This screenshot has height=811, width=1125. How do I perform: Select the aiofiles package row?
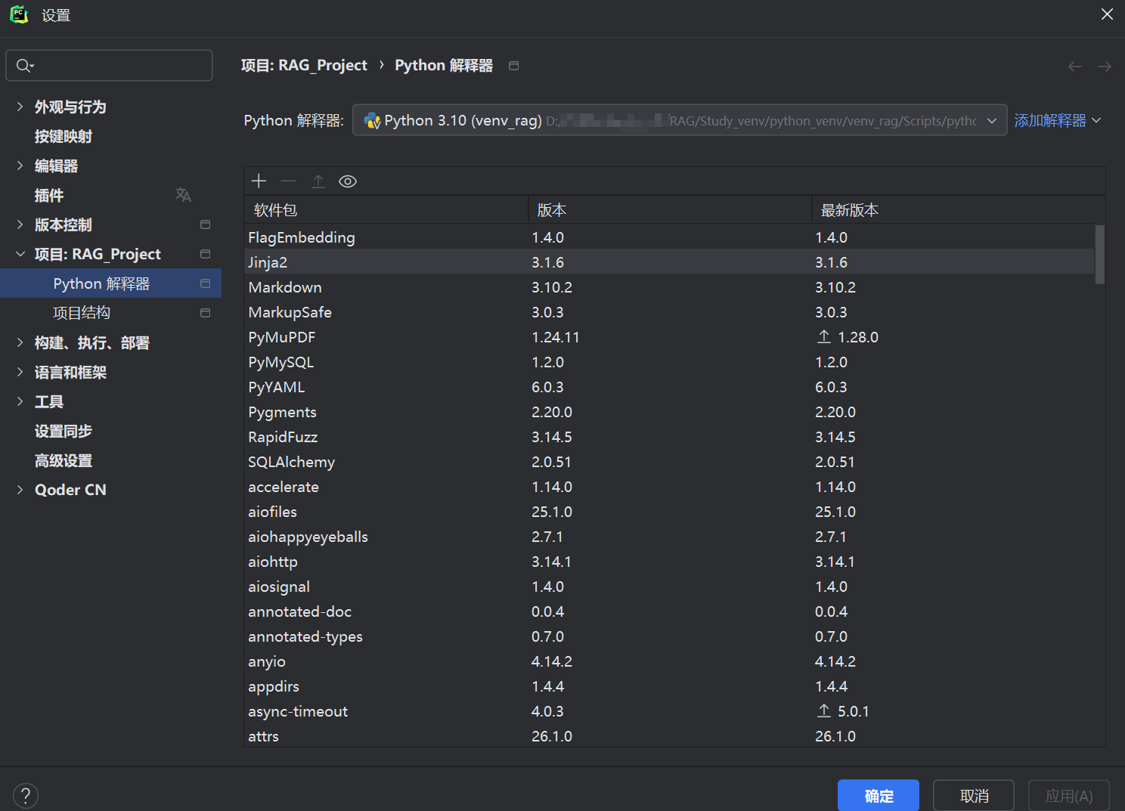669,512
